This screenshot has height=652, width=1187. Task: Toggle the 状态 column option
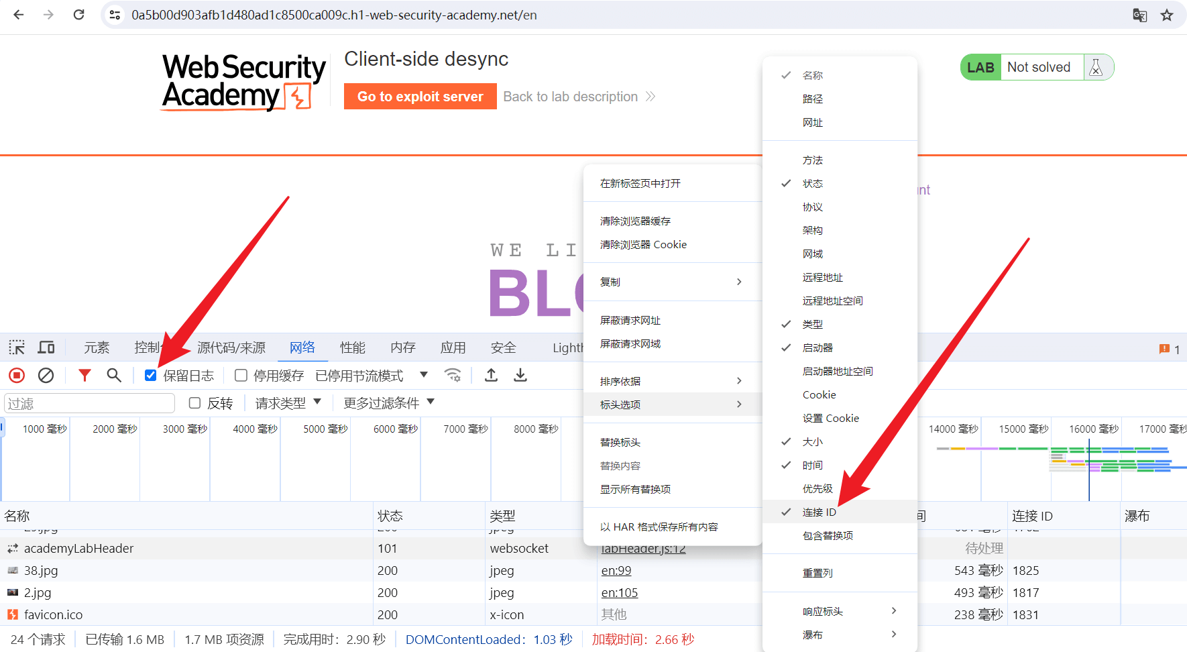pyautogui.click(x=840, y=183)
